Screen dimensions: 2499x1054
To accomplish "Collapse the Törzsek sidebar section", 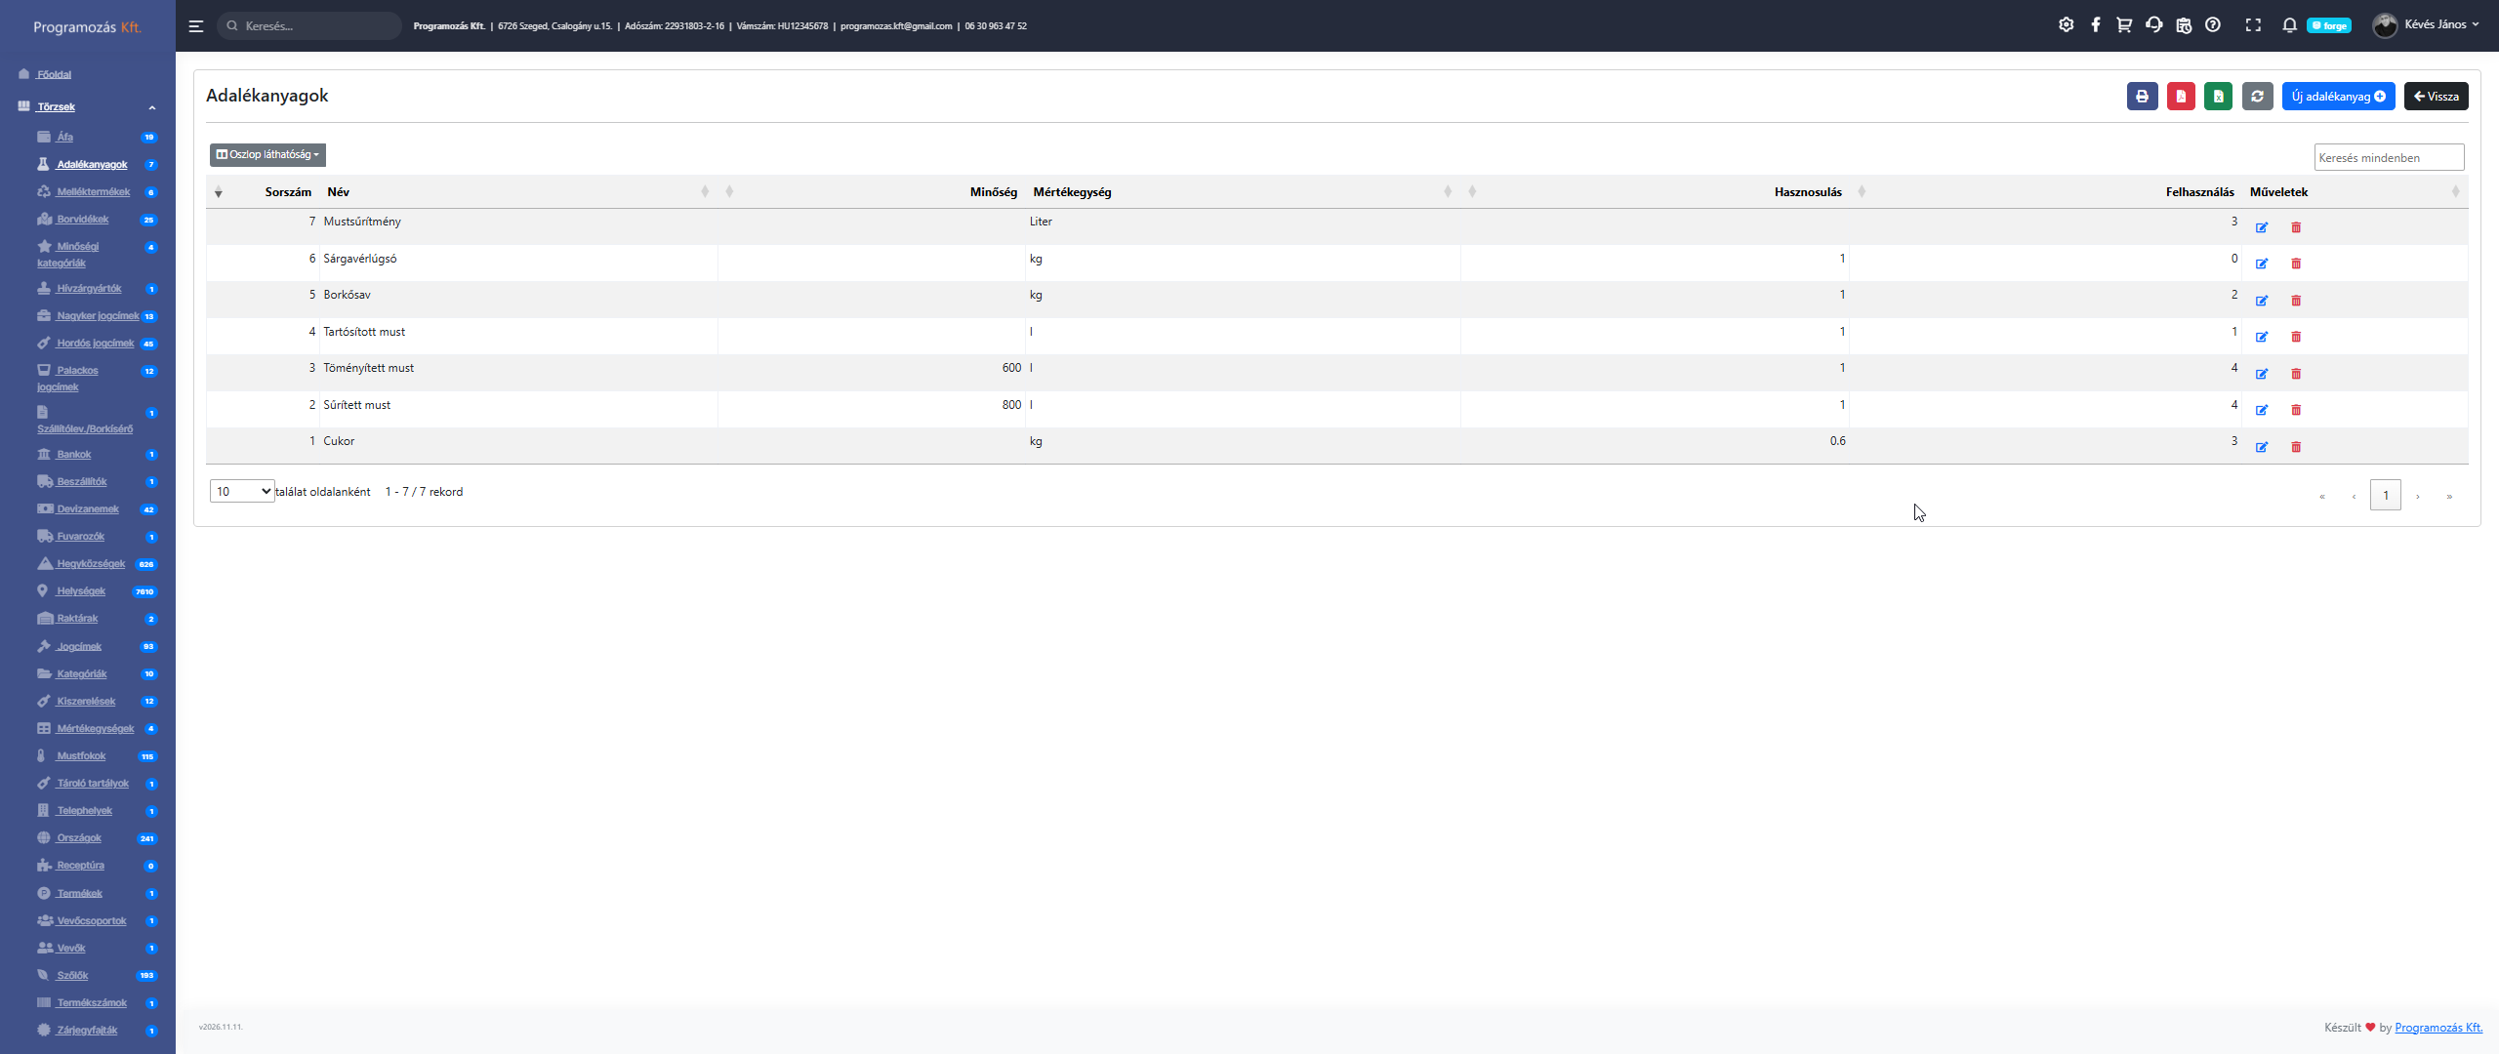I will (151, 107).
